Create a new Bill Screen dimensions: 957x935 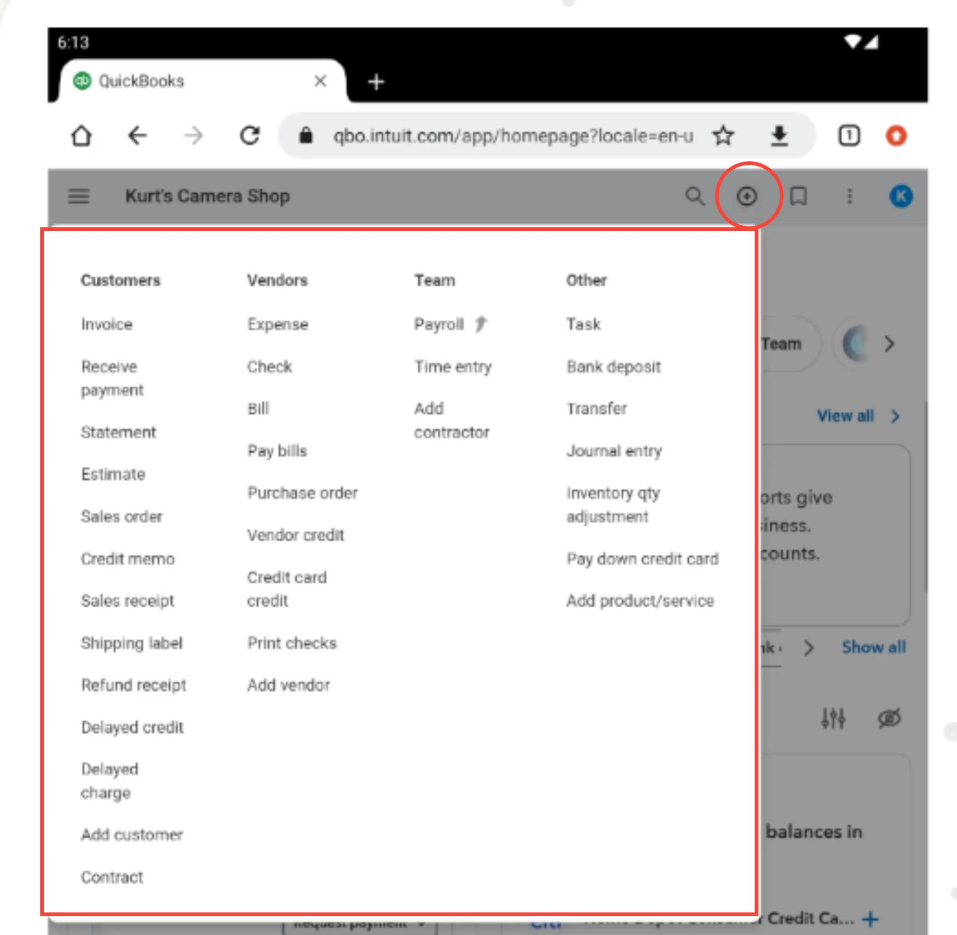tap(258, 408)
